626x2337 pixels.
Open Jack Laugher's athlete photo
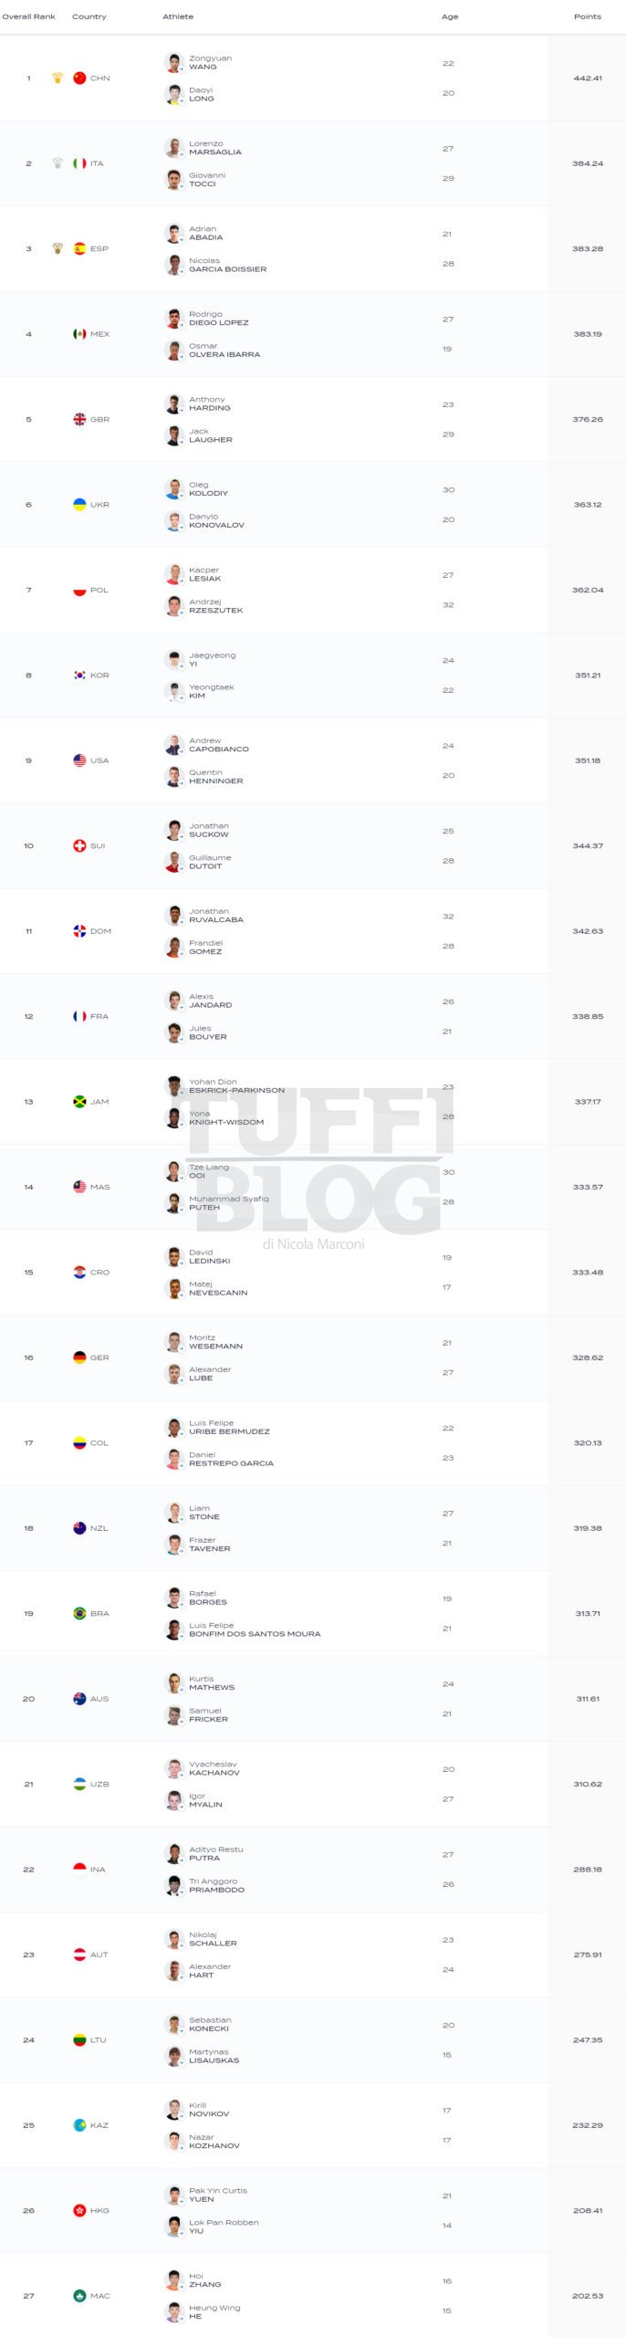pos(174,435)
